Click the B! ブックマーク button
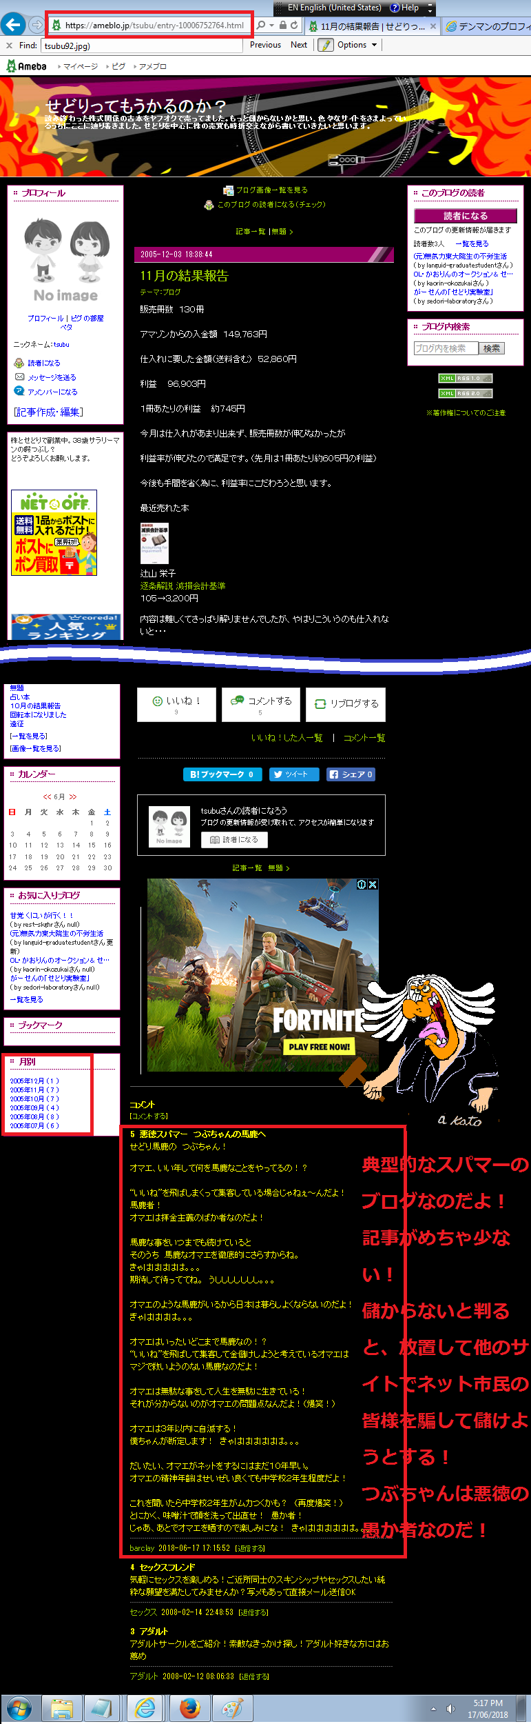The image size is (531, 1724). pyautogui.click(x=221, y=774)
